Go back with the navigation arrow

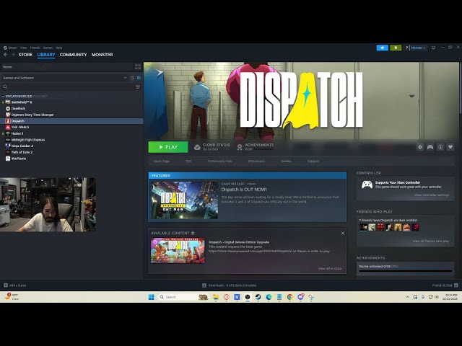(x=6, y=55)
